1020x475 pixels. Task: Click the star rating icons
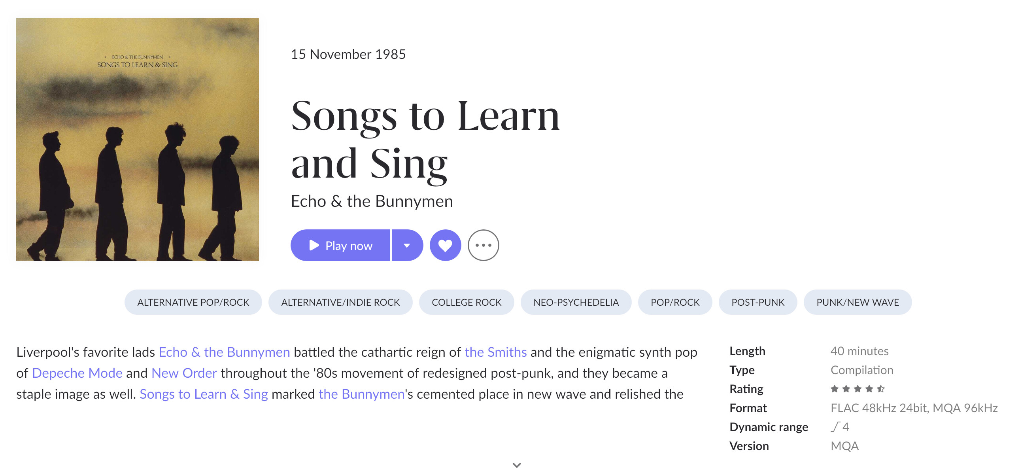[x=857, y=389]
